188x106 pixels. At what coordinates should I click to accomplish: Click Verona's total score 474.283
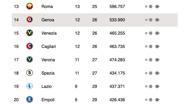point(117,60)
